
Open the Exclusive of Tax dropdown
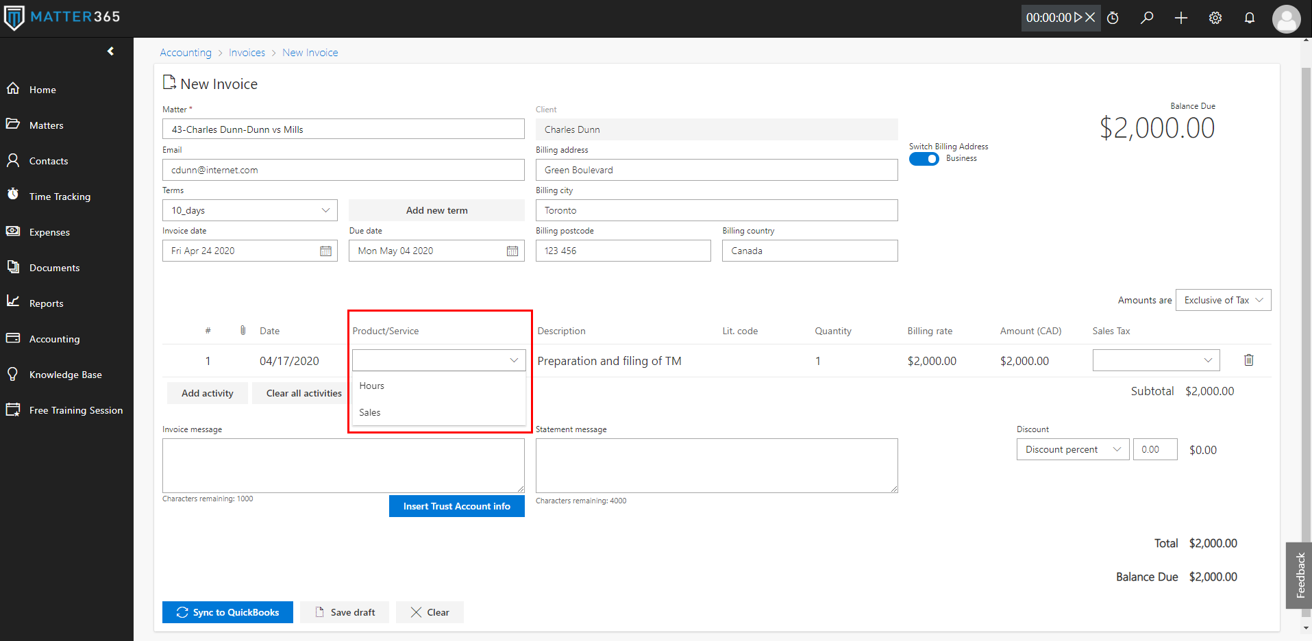point(1224,300)
